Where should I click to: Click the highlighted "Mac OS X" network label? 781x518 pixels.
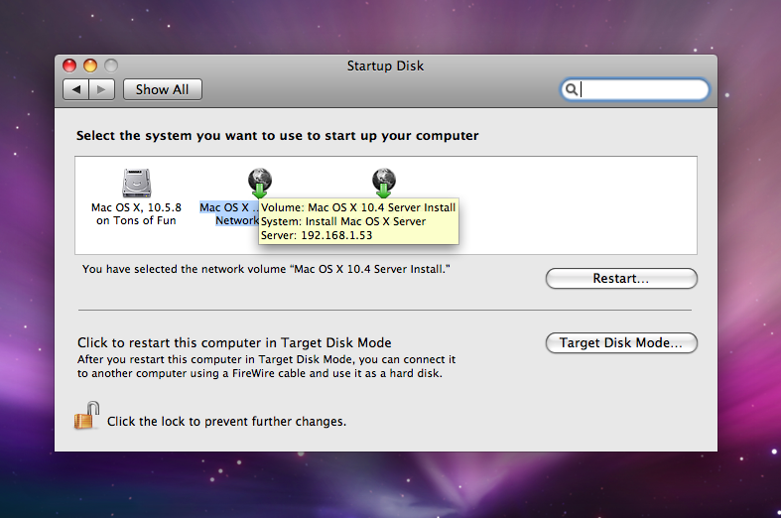click(x=228, y=207)
